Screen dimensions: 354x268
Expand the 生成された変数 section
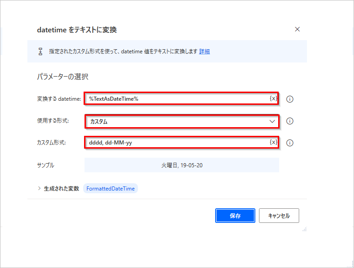tap(39, 189)
